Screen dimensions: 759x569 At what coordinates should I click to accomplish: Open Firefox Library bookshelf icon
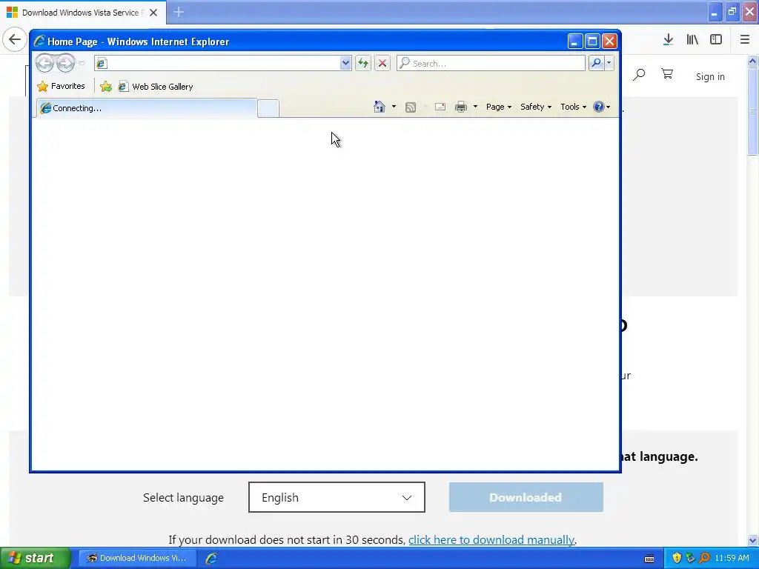point(692,40)
